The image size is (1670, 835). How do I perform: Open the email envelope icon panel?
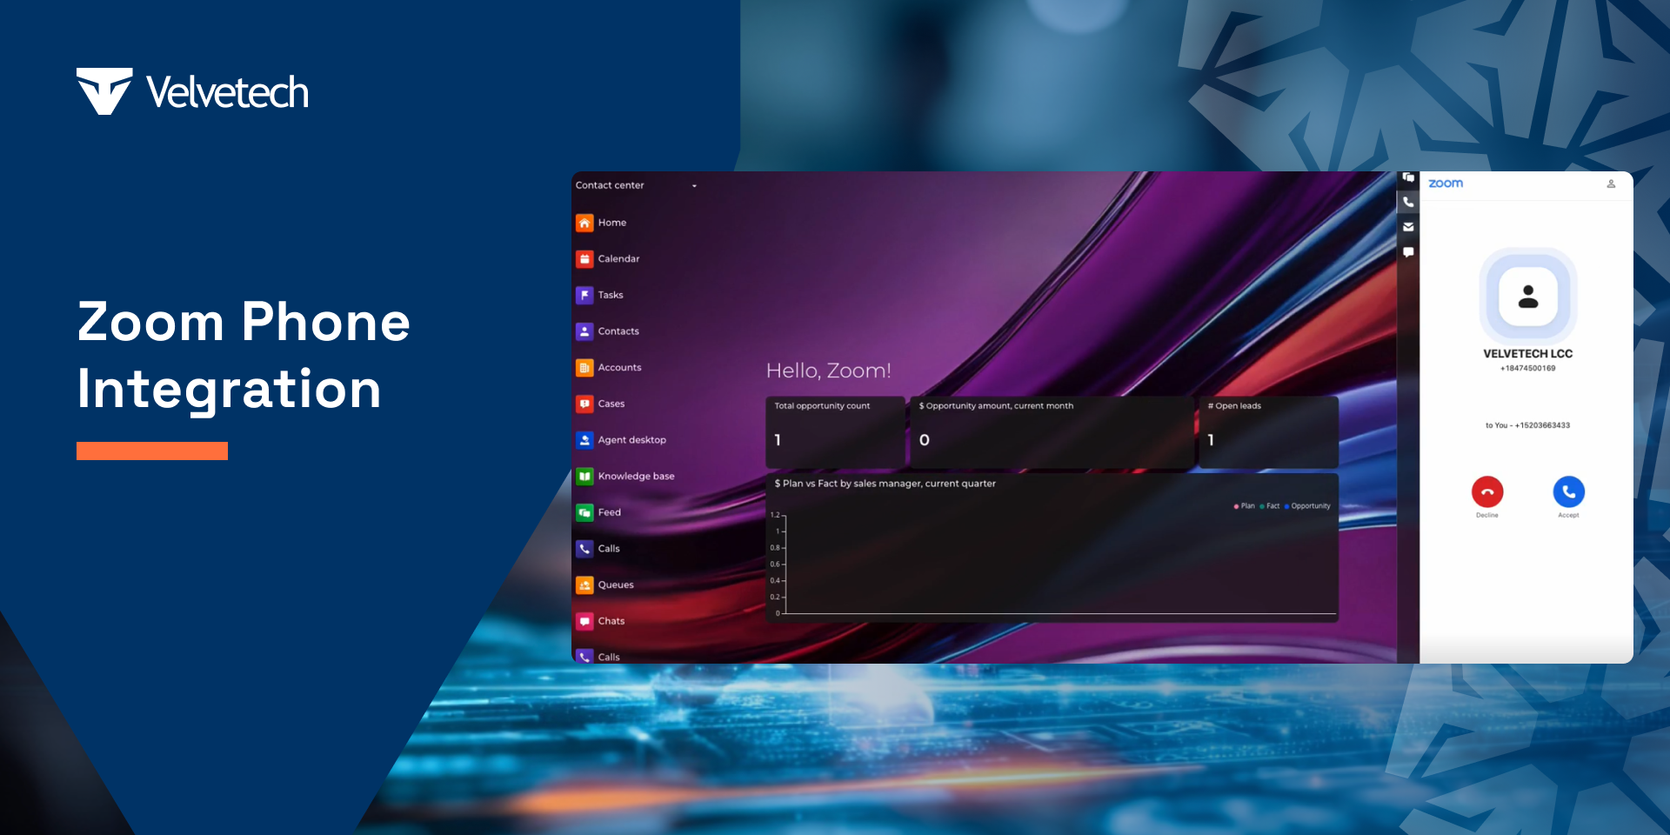(1408, 227)
